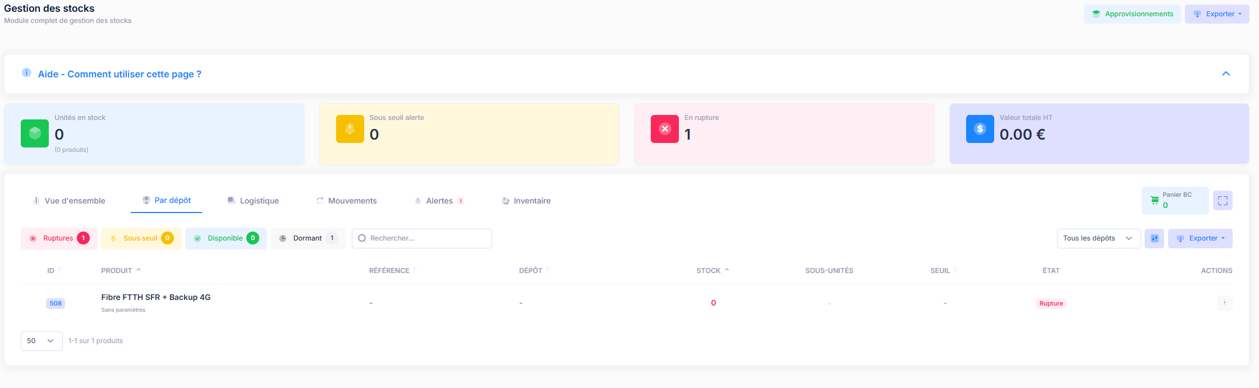
Task: Toggle Dormant filter chip
Action: pos(308,238)
